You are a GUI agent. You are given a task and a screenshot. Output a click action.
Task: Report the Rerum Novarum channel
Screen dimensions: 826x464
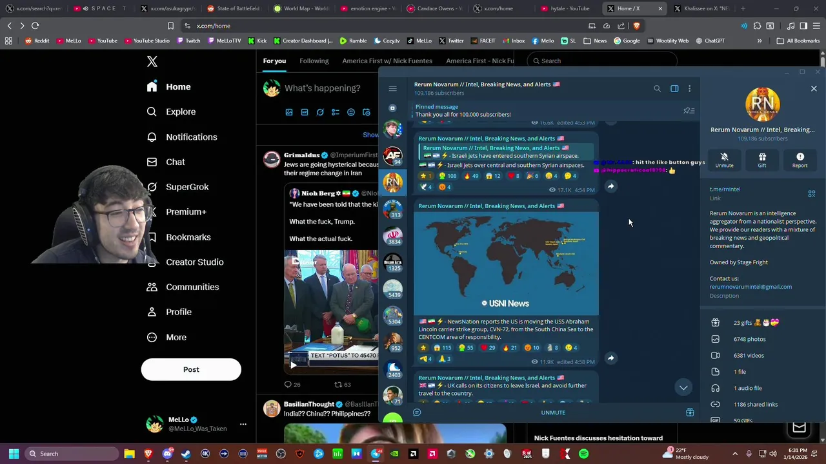pyautogui.click(x=800, y=160)
